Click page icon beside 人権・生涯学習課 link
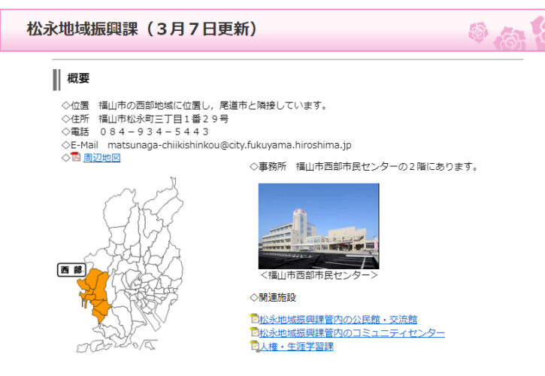This screenshot has height=376, width=545. click(254, 346)
